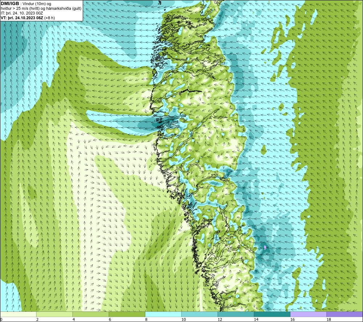The height and width of the screenshot is (322, 363).
Task: Click the legend label "16"
Action: coord(292,319)
